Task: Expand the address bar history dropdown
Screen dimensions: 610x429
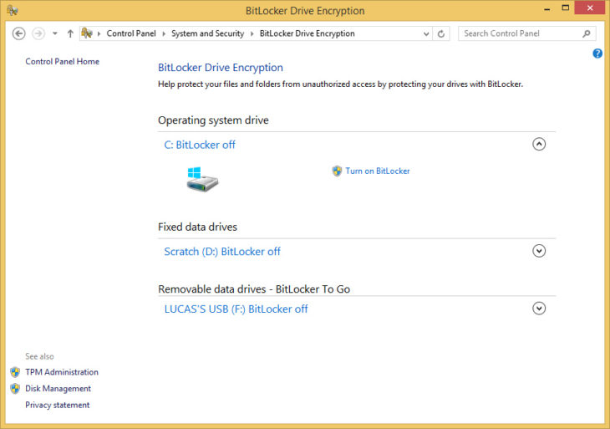Action: 426,33
